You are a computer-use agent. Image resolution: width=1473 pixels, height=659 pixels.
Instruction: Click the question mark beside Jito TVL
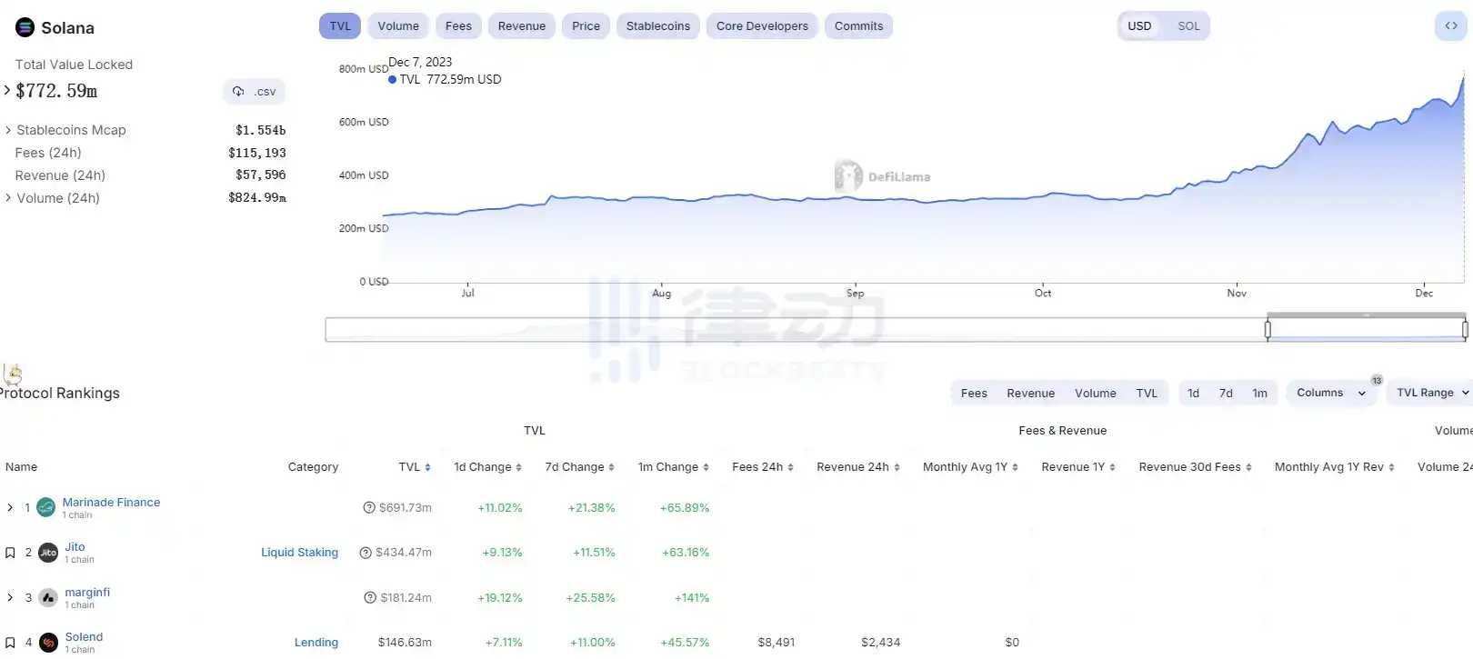pyautogui.click(x=366, y=553)
